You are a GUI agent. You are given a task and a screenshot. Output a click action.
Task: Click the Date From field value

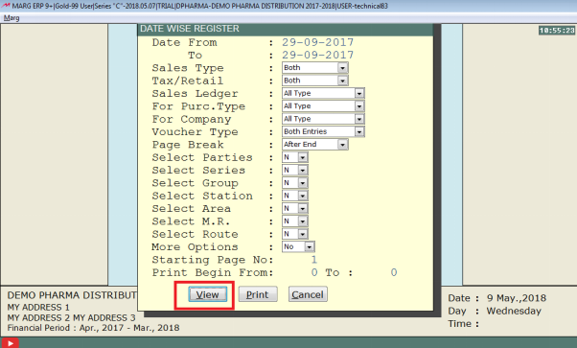pyautogui.click(x=317, y=42)
